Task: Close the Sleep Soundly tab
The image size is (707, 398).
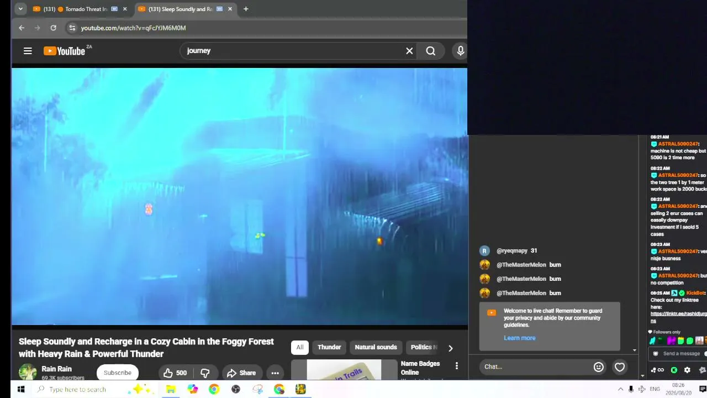Action: tap(230, 9)
